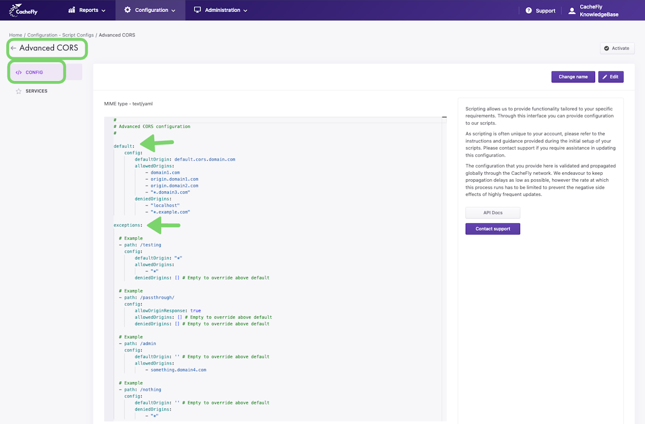Click the Support question mark icon
The height and width of the screenshot is (424, 645).
[x=529, y=11]
